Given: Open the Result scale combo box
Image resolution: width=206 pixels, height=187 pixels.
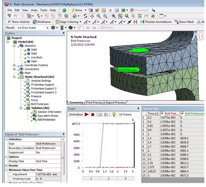Looking at the screenshot, I should [33, 28].
